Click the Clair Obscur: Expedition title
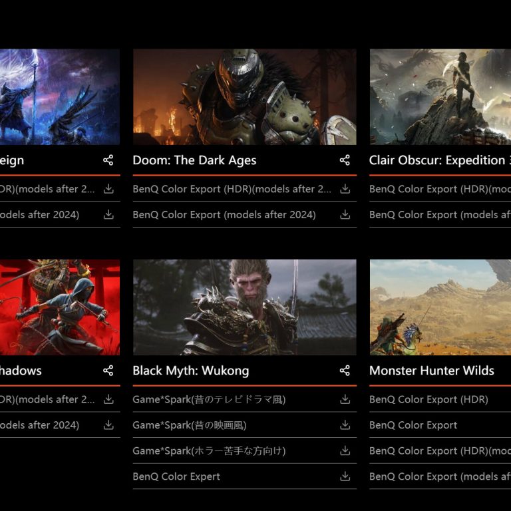This screenshot has width=511, height=511. click(439, 160)
